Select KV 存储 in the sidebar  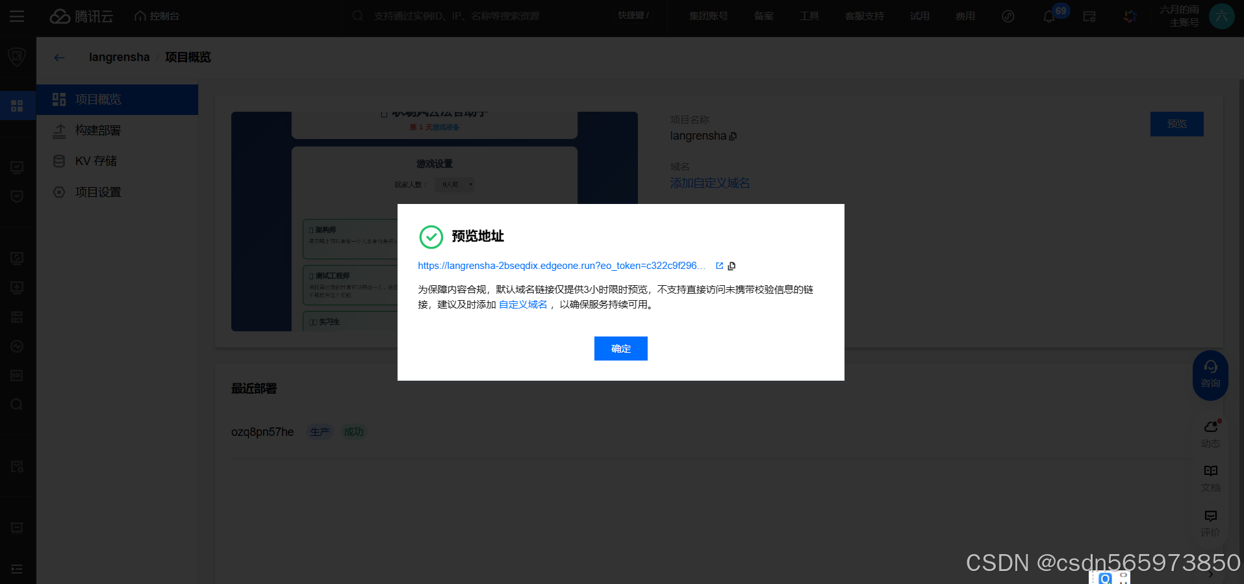click(x=117, y=161)
